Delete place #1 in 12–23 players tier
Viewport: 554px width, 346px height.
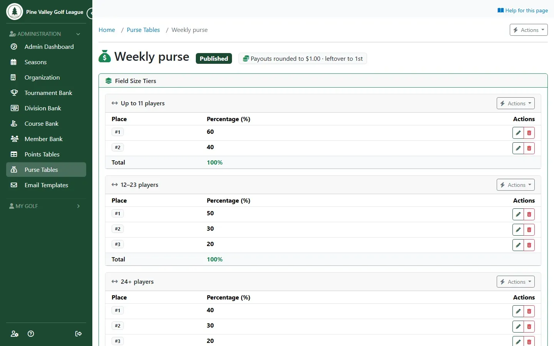click(x=529, y=215)
